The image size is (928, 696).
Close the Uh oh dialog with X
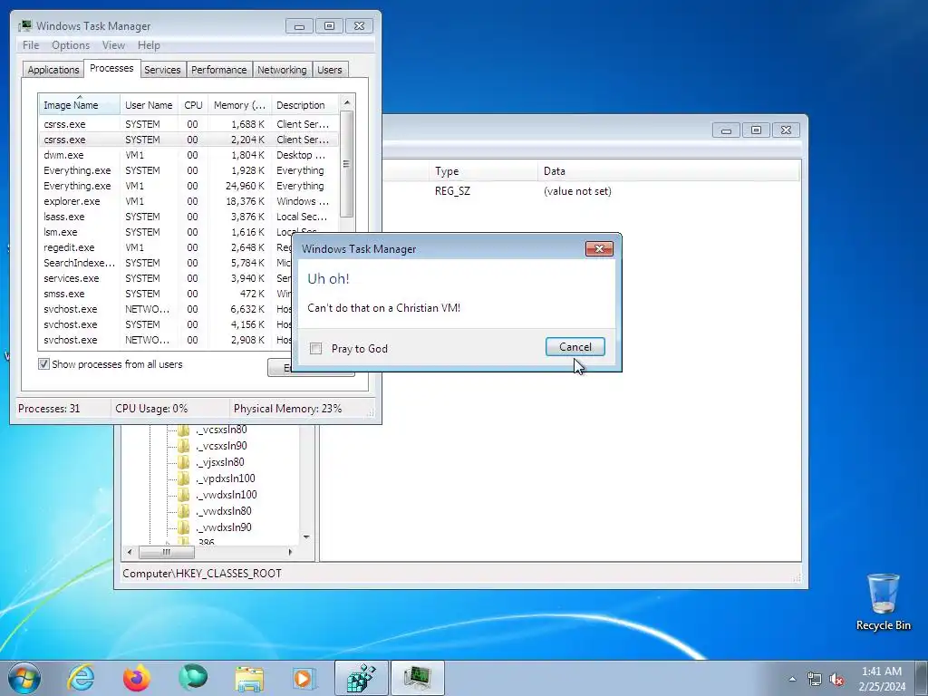[x=599, y=248]
